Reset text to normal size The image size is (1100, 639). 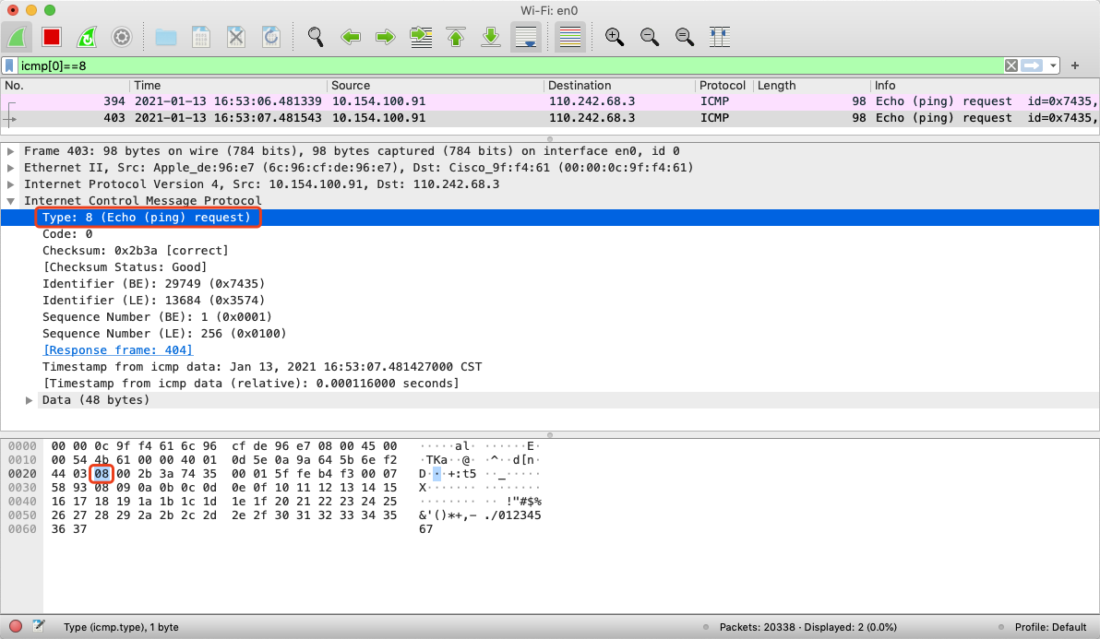pyautogui.click(x=685, y=37)
